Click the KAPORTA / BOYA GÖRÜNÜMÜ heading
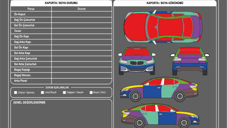 click(x=165, y=3)
